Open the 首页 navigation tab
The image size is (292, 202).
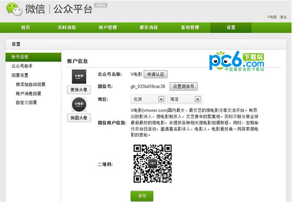click(x=25, y=27)
